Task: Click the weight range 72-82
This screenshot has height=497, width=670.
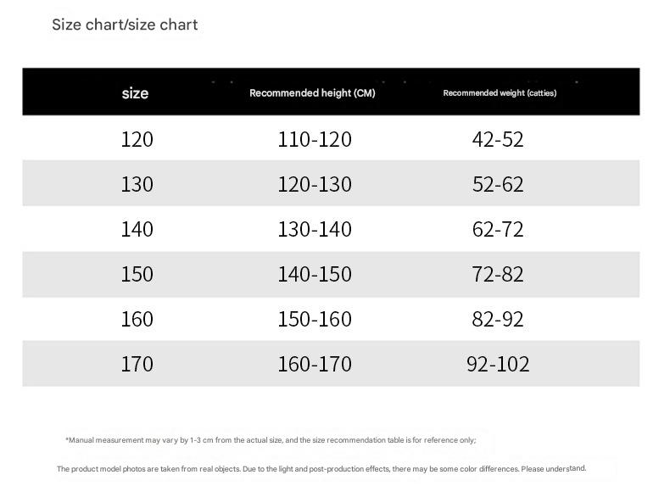Action: 498,274
